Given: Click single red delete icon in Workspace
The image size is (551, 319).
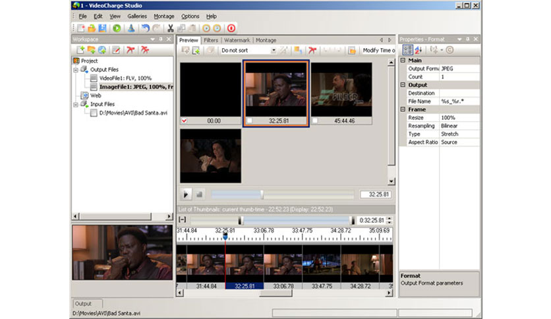Looking at the screenshot, I should tap(130, 50).
